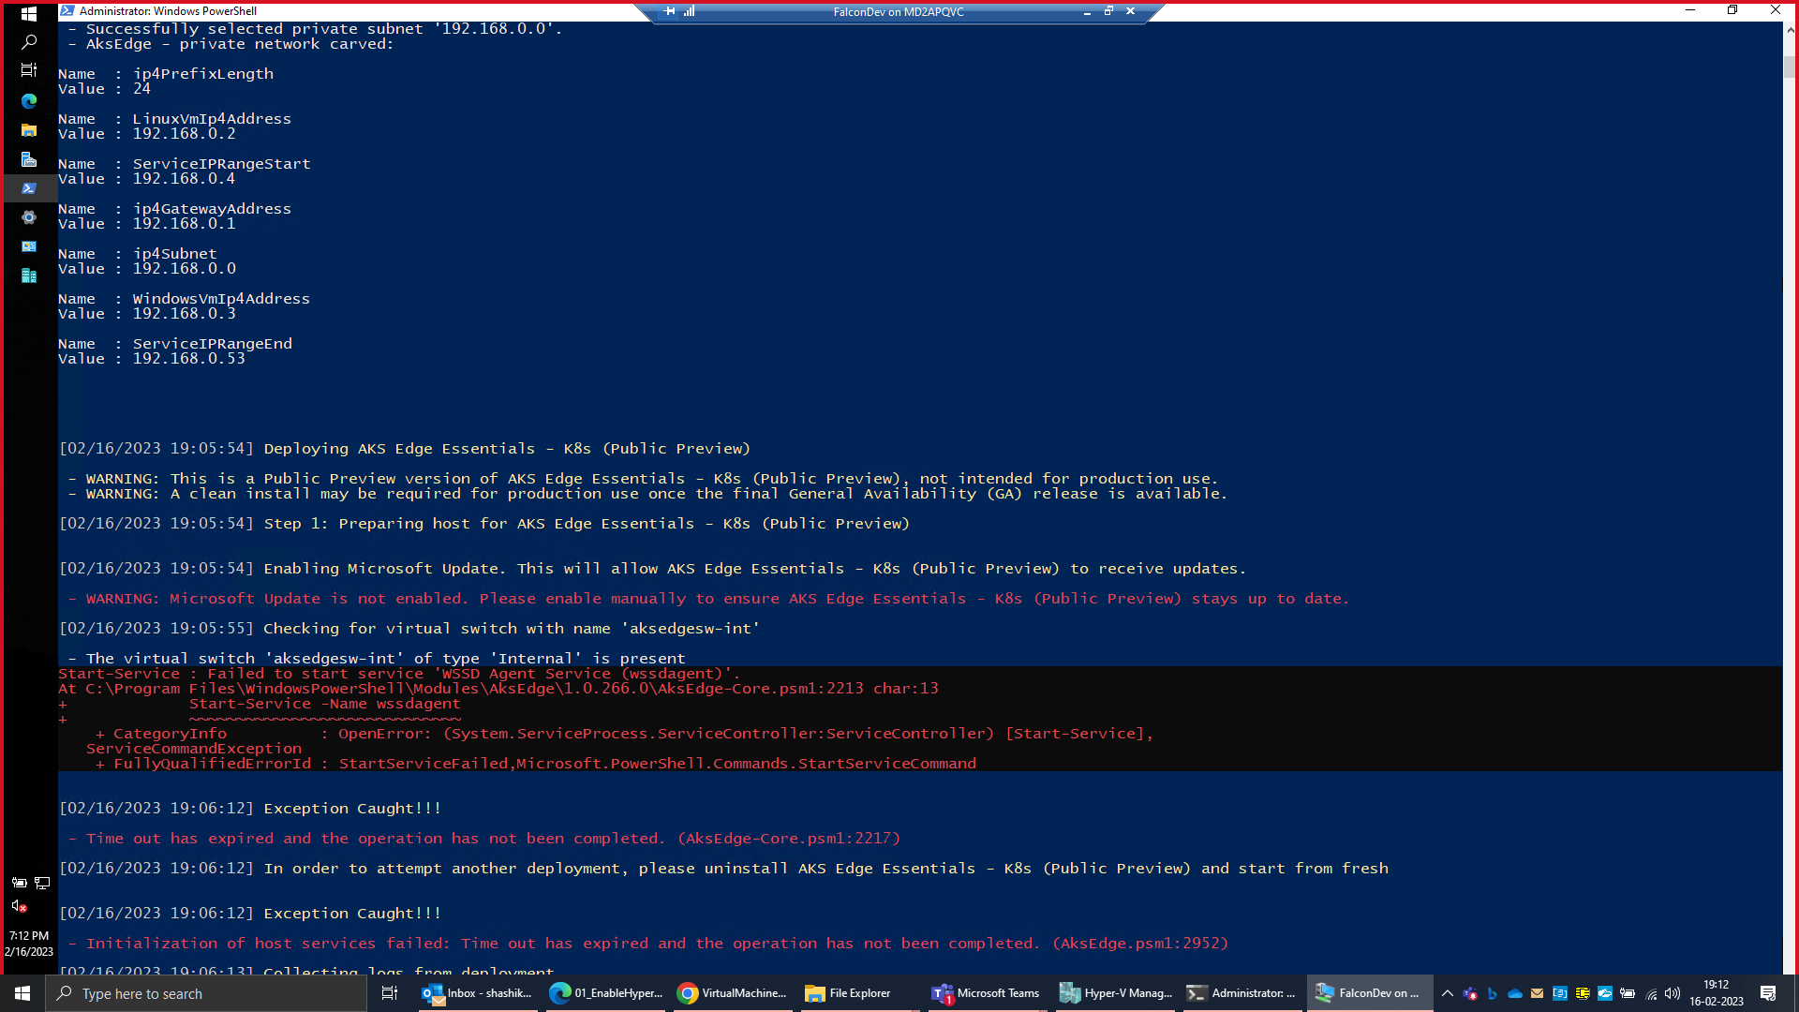Select the active PowerShell icon in the VM taskbar
Screen dimensions: 1799x1012
(29, 188)
